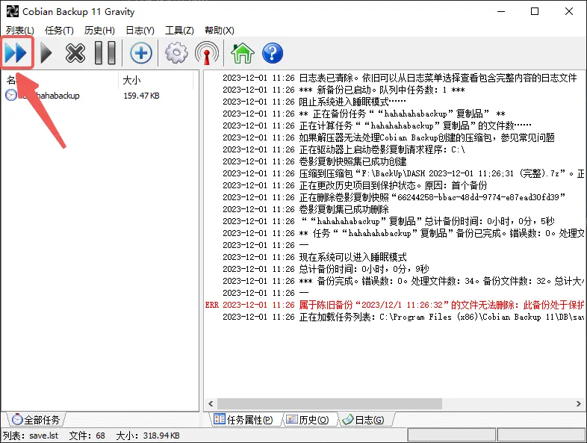Screen dimensions: 587x443
Task: Click log line 新备份已启动
Action: [344, 90]
